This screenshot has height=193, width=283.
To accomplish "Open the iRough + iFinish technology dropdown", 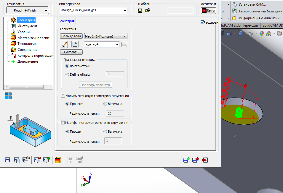I will pos(28,10).
